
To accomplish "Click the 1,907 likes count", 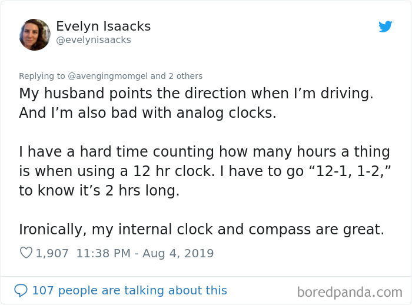I will (52, 253).
